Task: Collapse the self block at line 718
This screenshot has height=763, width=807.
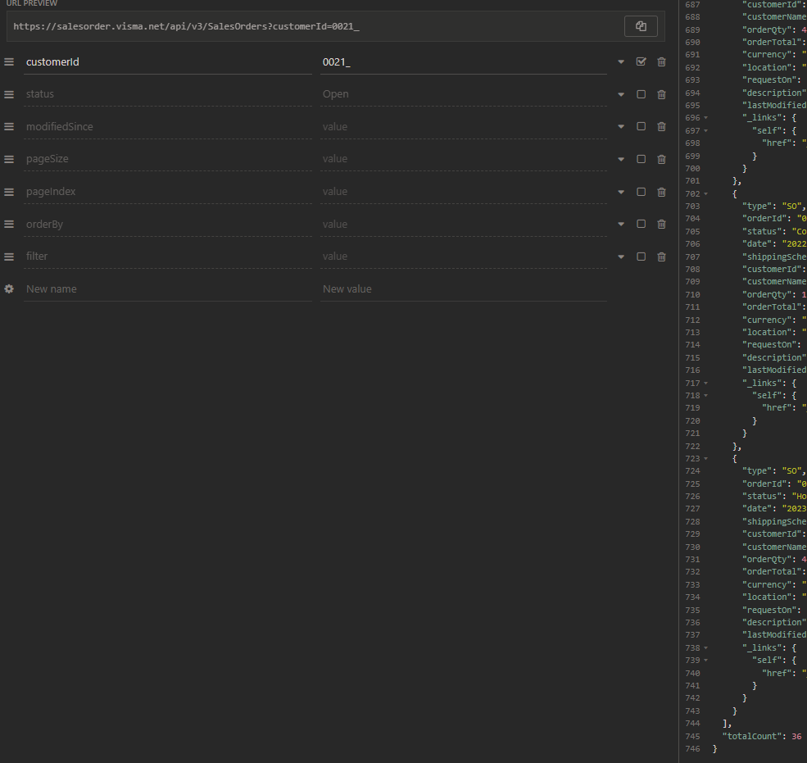Action: click(x=705, y=396)
